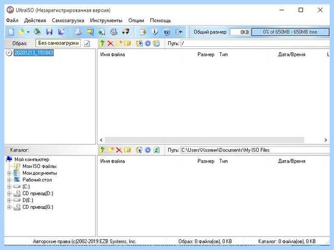This screenshot has width=334, height=250.
Task: Expand the (C:) drive tree node
Action: coord(9,187)
